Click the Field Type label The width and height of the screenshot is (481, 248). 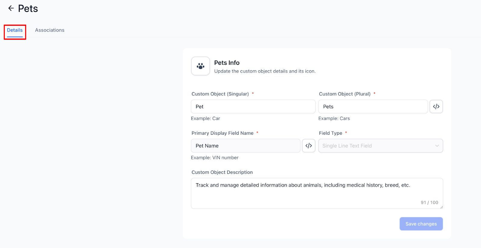tap(330, 133)
